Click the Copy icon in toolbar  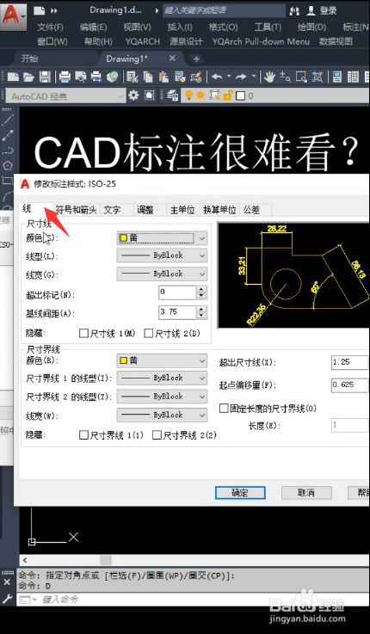point(148,76)
